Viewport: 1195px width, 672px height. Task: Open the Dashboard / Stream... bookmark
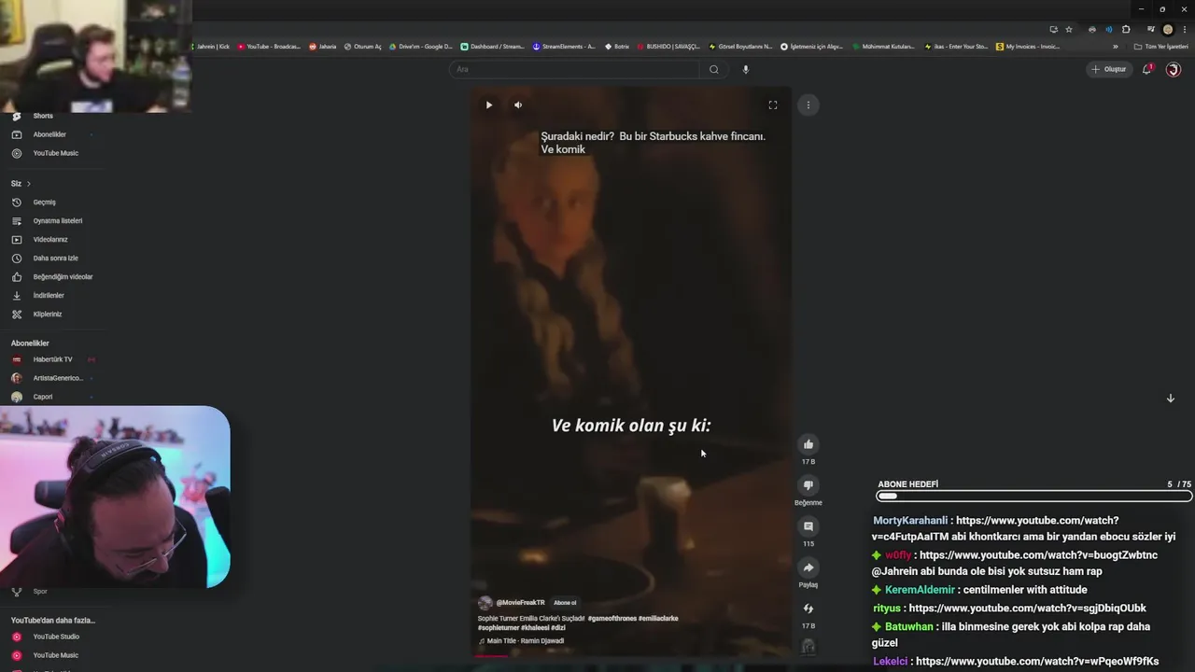point(492,47)
